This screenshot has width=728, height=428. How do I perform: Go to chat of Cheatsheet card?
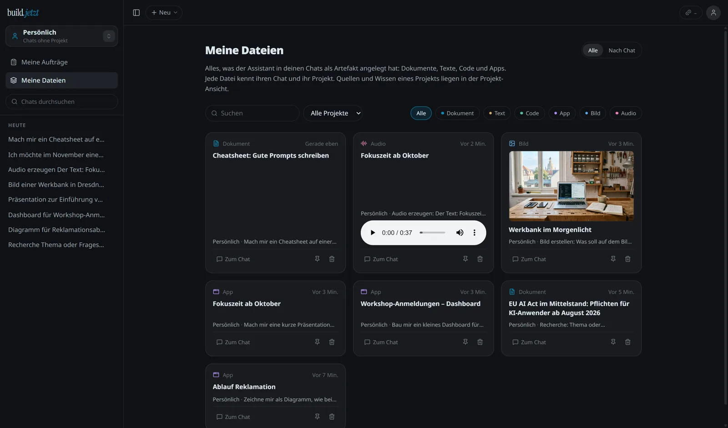[233, 259]
